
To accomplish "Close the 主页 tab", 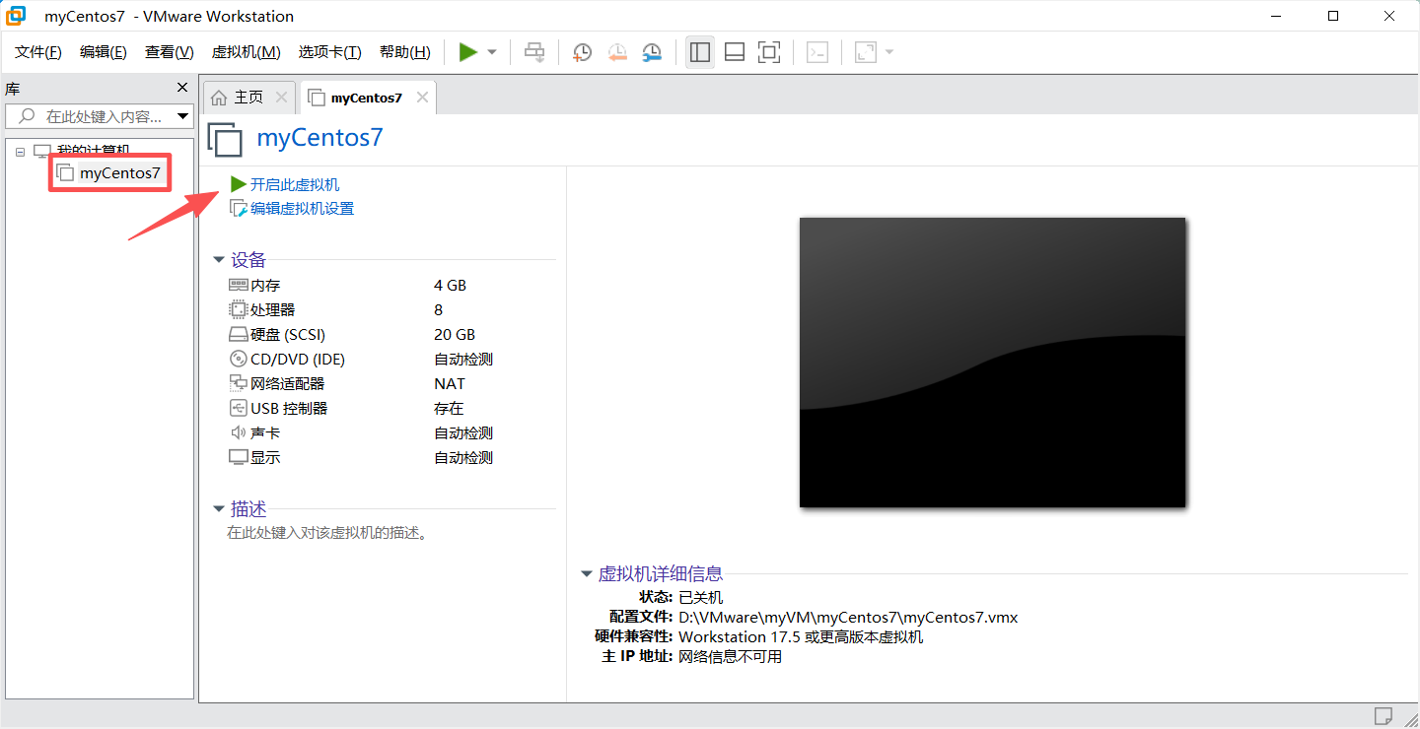I will pyautogui.click(x=281, y=98).
